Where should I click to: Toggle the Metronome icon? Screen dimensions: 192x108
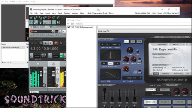[58, 18]
